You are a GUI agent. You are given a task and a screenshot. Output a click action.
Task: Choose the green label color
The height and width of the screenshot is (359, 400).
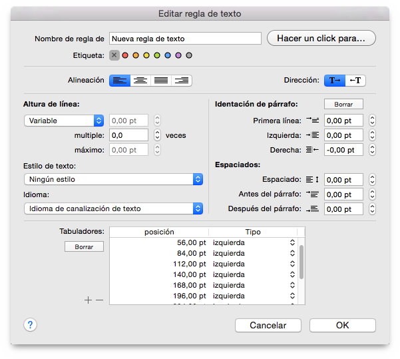point(157,55)
